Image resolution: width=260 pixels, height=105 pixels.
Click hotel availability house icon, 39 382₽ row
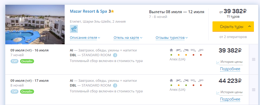(171, 50)
